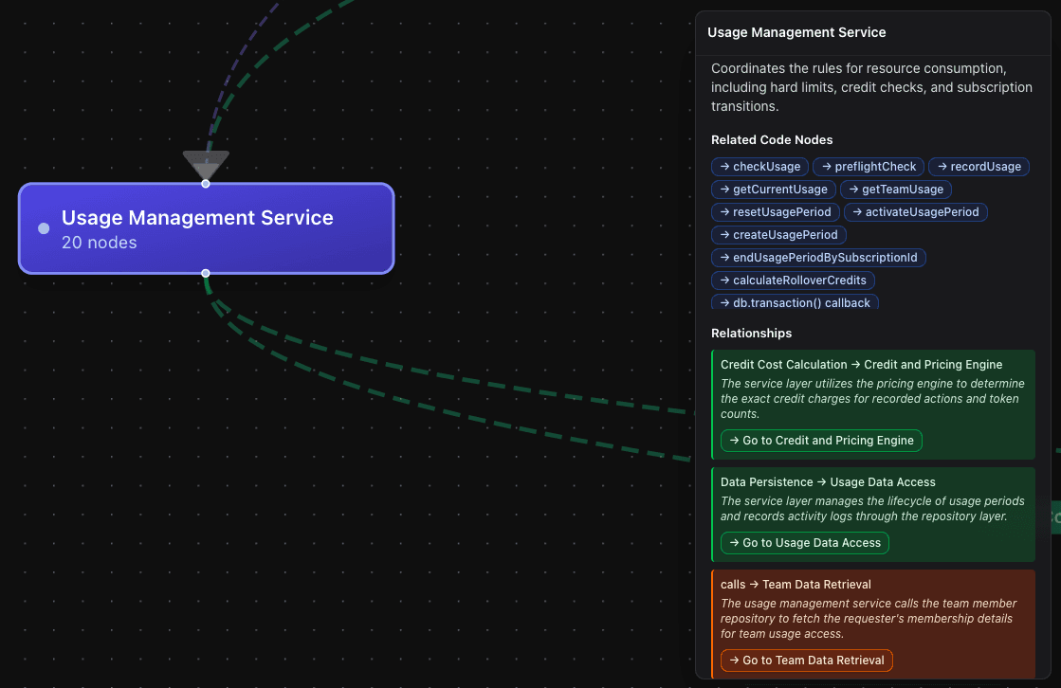
Task: Go to the activateUsagePeriod code node
Action: 915,212
